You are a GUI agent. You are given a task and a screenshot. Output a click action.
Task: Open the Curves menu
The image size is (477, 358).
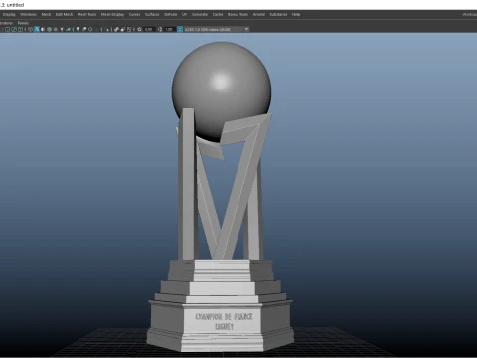tap(134, 14)
